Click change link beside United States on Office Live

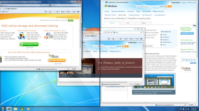[x=69, y=17]
